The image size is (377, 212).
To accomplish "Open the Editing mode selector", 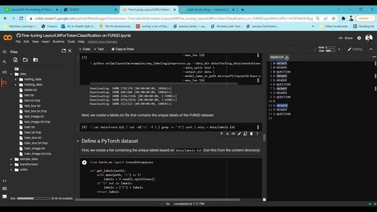I will click(355, 49).
